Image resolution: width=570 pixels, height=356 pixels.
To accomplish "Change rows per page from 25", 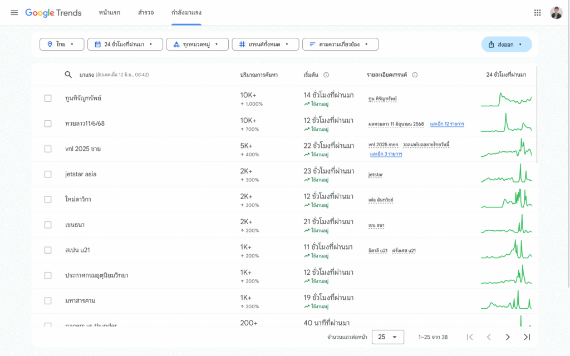I will [388, 337].
